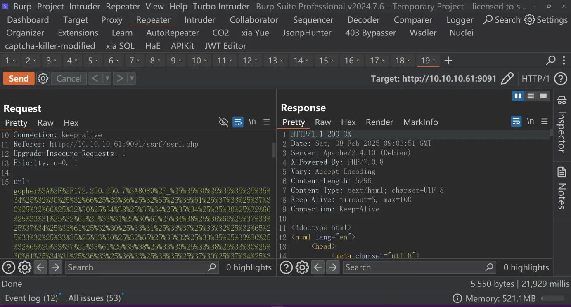Open the Burp menu
571x307 pixels.
coord(23,7)
